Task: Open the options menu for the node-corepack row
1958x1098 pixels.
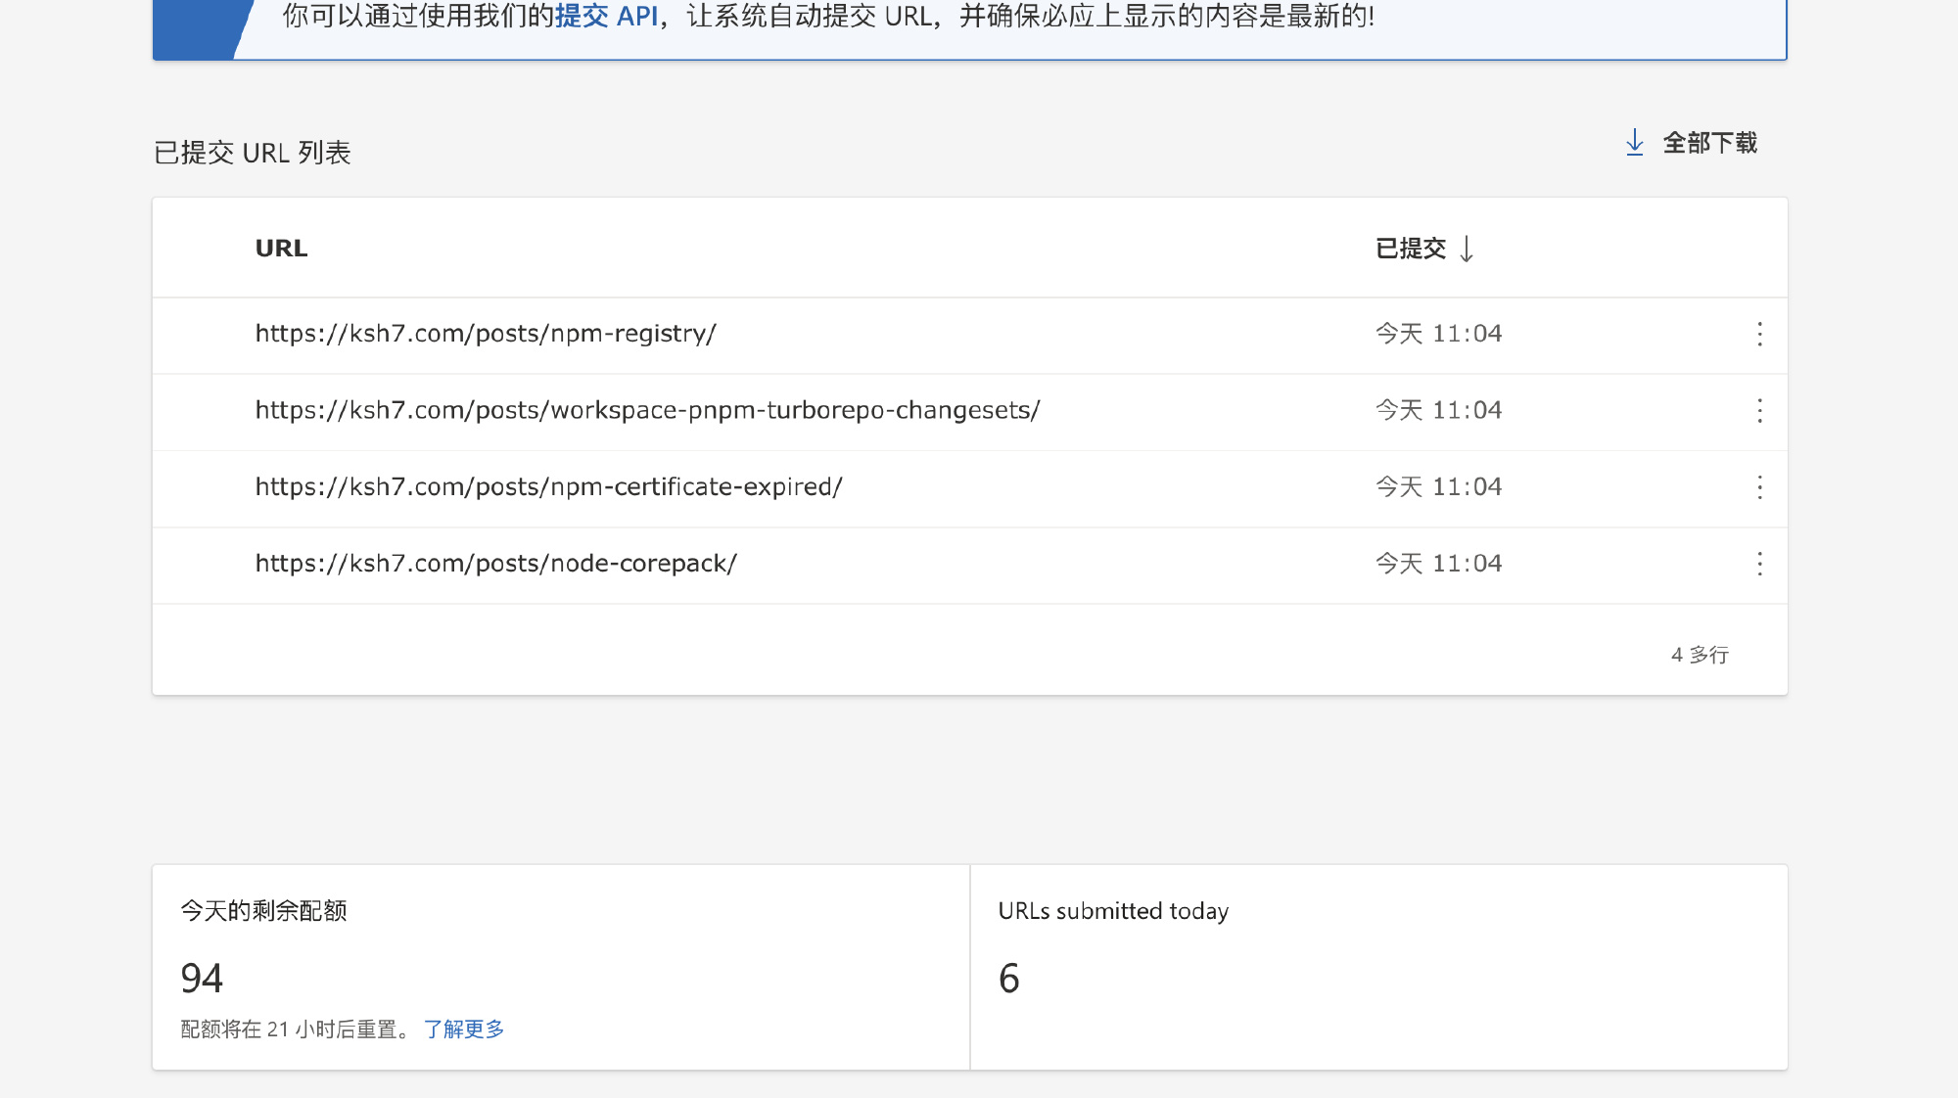Action: [1759, 564]
